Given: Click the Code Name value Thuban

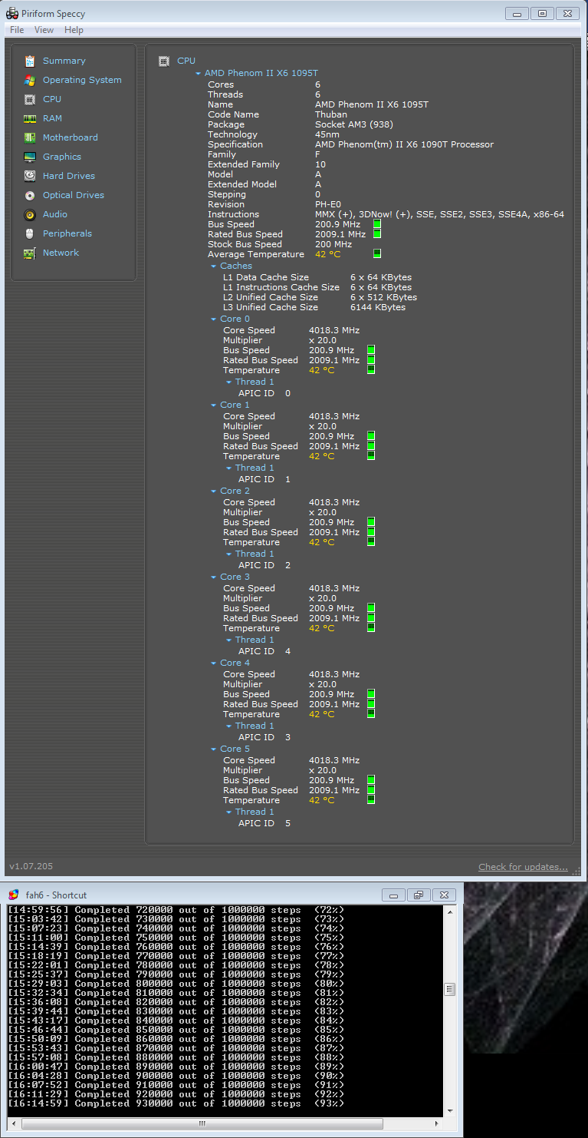Looking at the screenshot, I should click(331, 114).
